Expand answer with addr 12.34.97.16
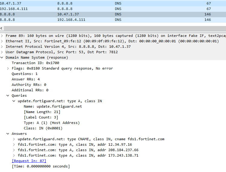The image size is (226, 172). click(14, 144)
